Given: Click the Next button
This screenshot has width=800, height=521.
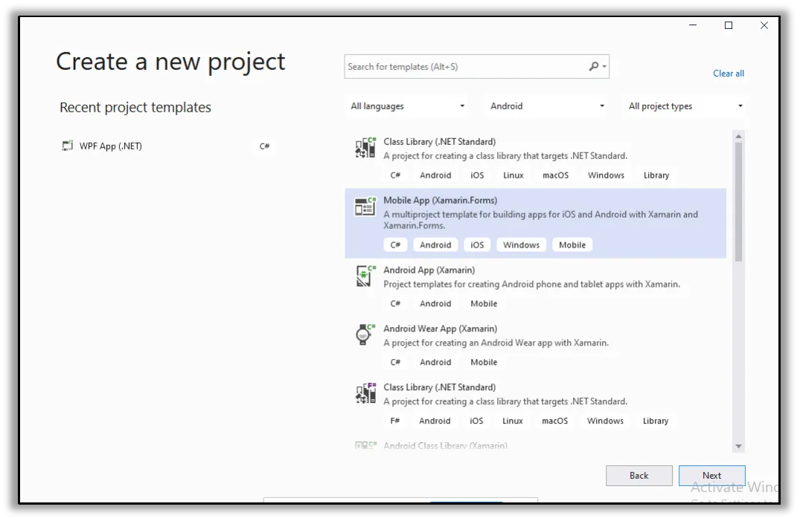Looking at the screenshot, I should pos(711,476).
